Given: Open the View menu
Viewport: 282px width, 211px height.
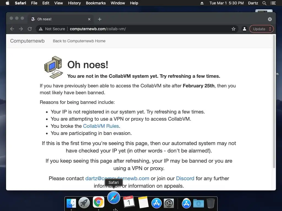Looking at the screenshot, I should pos(59,3).
